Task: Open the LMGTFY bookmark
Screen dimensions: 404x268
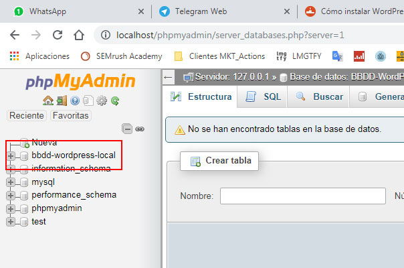Action: pos(299,56)
